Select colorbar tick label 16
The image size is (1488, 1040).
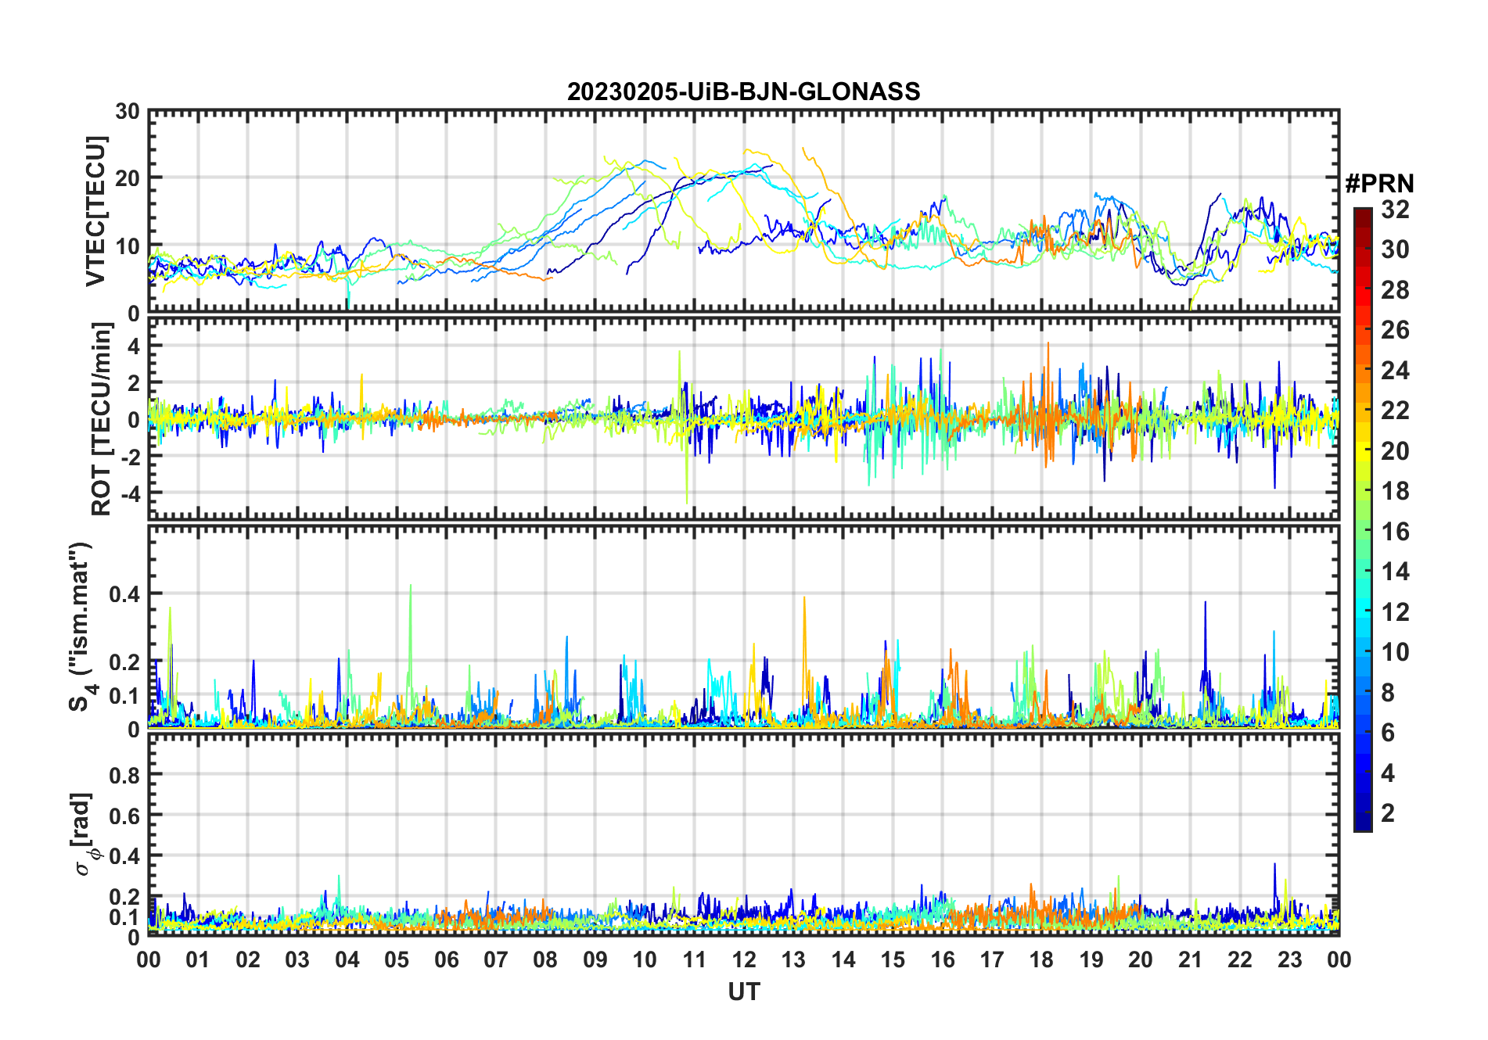(1395, 532)
